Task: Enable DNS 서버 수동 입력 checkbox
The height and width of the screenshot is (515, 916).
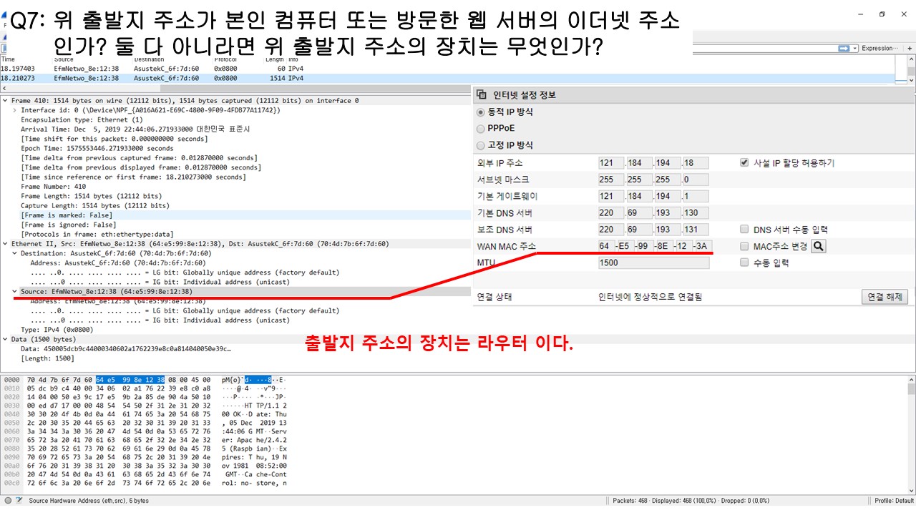Action: pyautogui.click(x=745, y=230)
